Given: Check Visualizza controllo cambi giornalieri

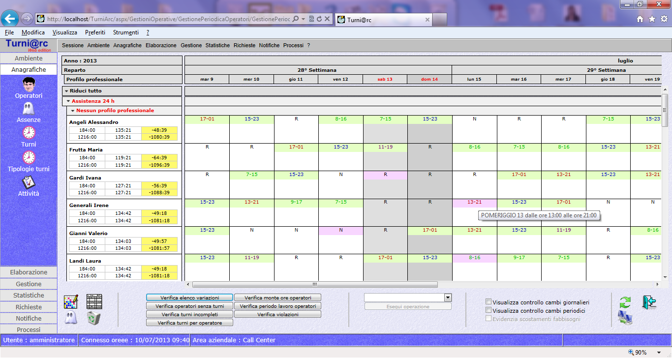Looking at the screenshot, I should coord(489,302).
